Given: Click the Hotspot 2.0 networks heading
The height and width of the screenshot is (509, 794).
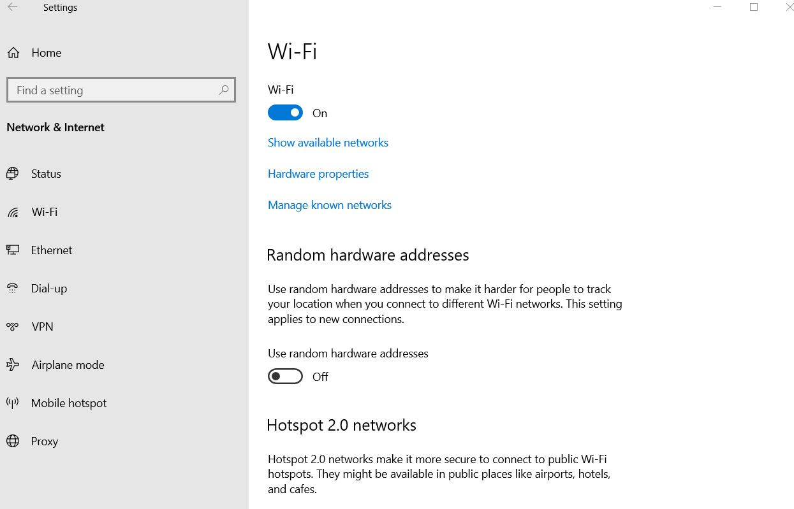Looking at the screenshot, I should click(341, 426).
